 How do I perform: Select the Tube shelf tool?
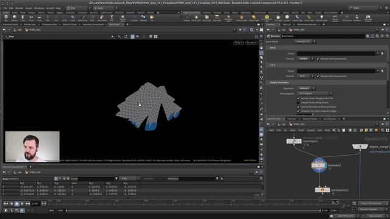23,18
